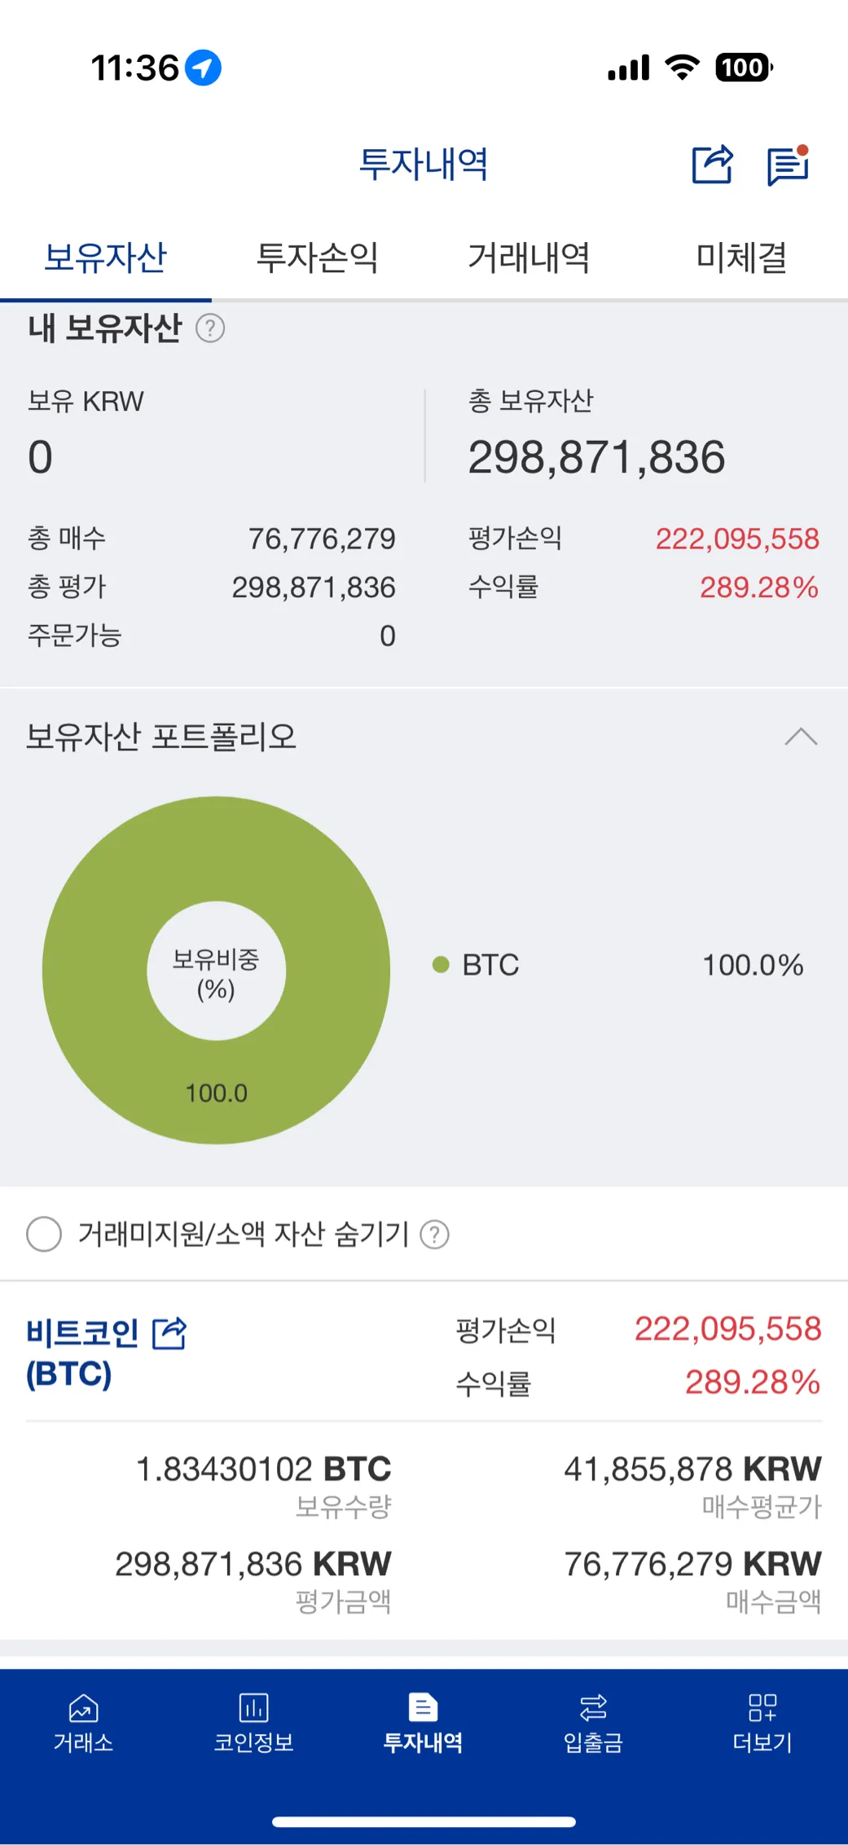Switch to the 투자손익 tab
848x1845 pixels.
(x=317, y=258)
